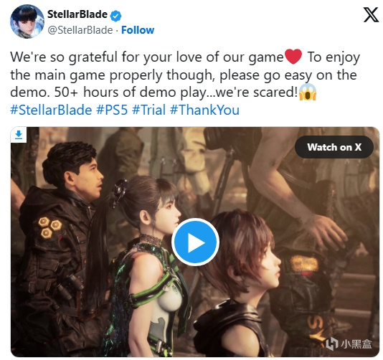Click the hexagon emblem on the jacket sleeve

(49, 227)
